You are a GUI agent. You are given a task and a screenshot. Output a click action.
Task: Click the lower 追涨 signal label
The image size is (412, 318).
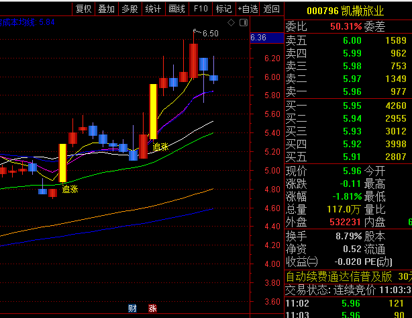[x=70, y=189]
